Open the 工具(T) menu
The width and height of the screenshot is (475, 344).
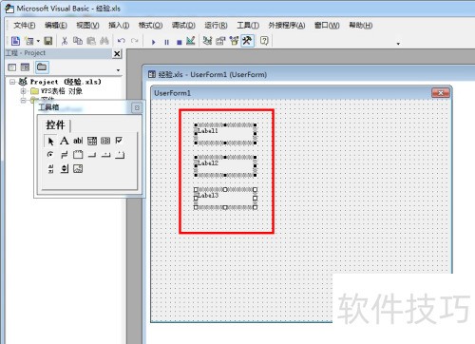pos(248,26)
